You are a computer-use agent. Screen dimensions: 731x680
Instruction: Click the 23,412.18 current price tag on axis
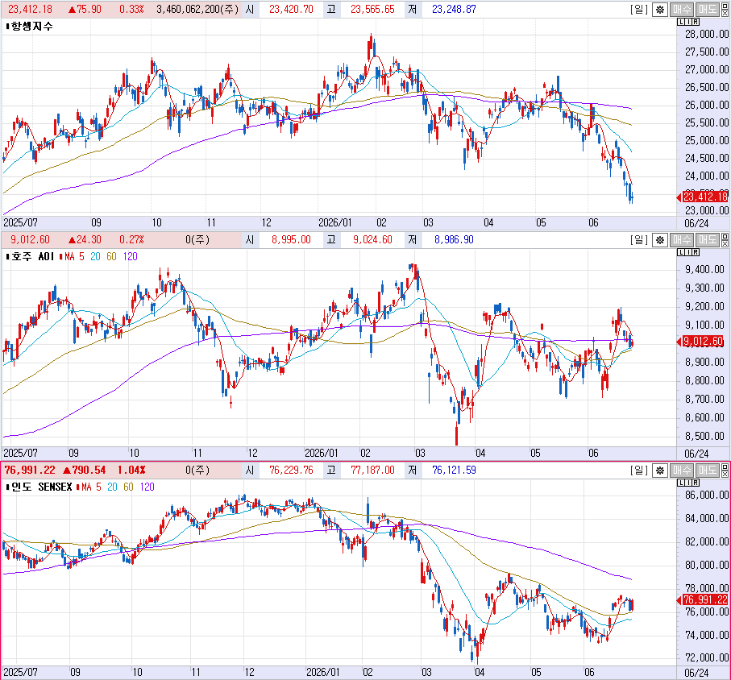[705, 197]
